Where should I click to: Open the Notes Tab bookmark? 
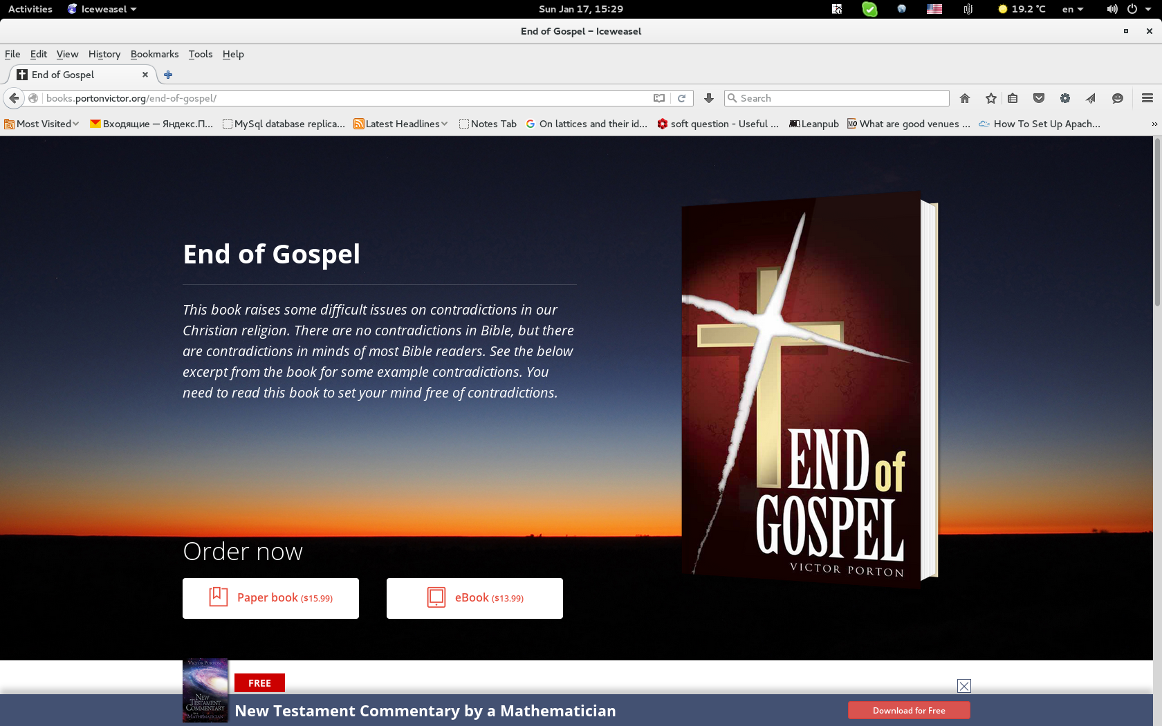point(488,124)
